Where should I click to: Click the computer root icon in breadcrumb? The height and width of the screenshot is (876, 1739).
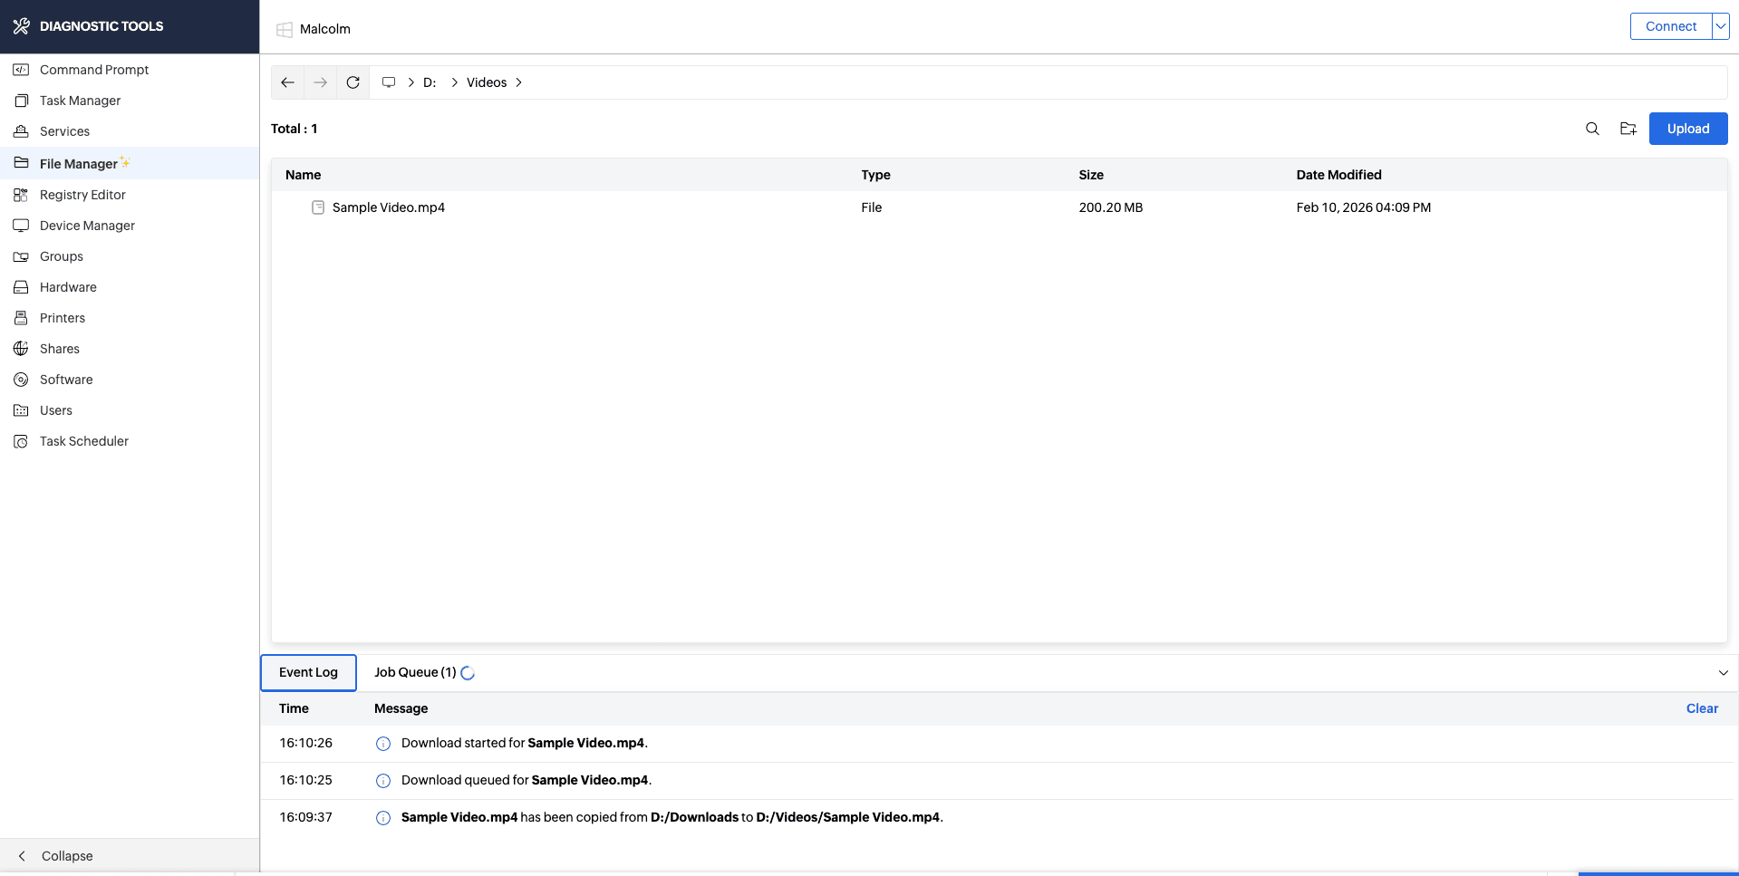389,82
